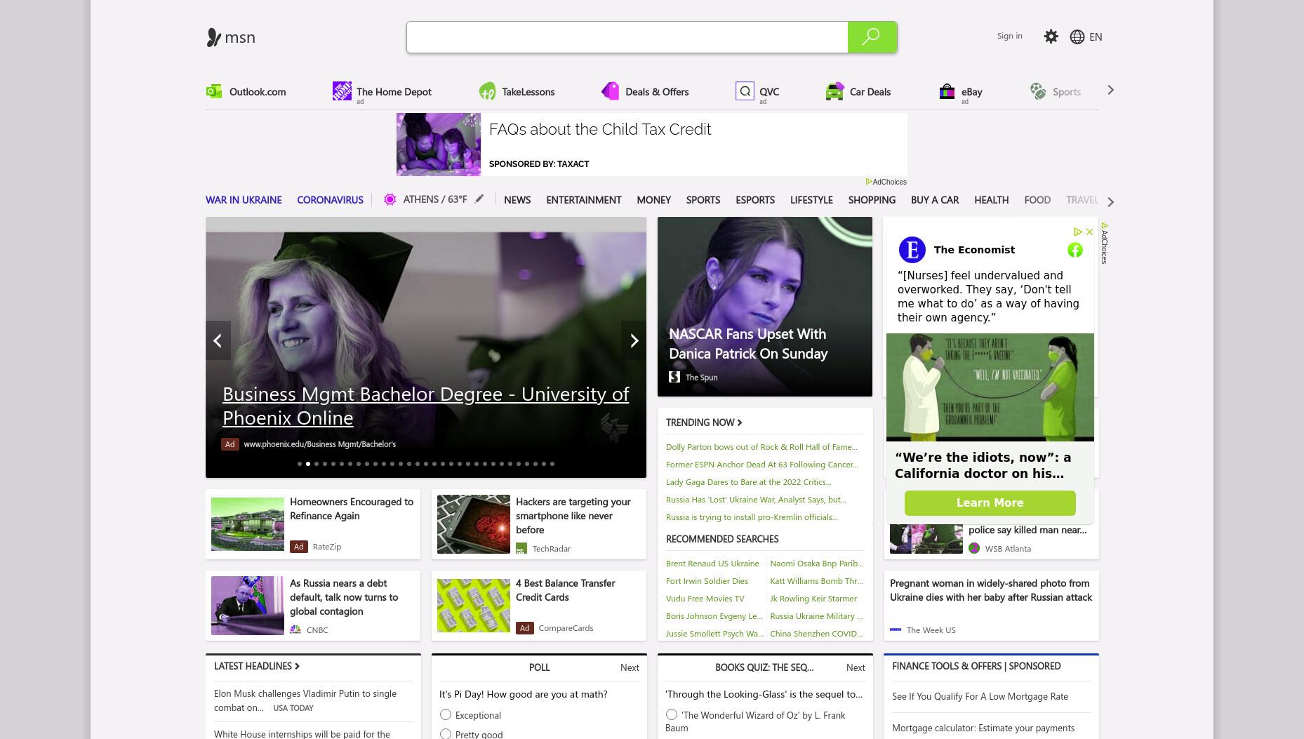Viewport: 1304px width, 739px height.
Task: Open the Elon Musk challenges Putin headline
Action: tap(305, 700)
